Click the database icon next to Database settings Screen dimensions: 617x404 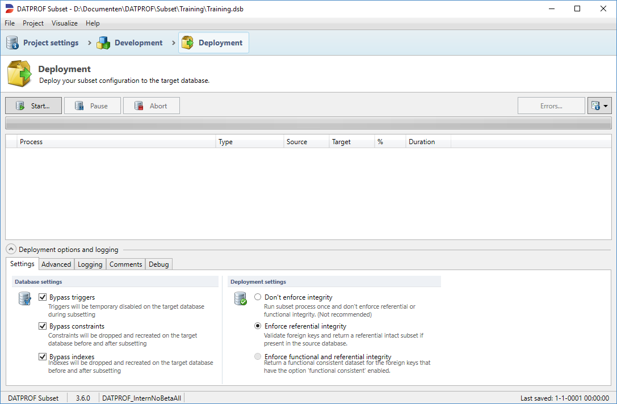click(x=24, y=298)
